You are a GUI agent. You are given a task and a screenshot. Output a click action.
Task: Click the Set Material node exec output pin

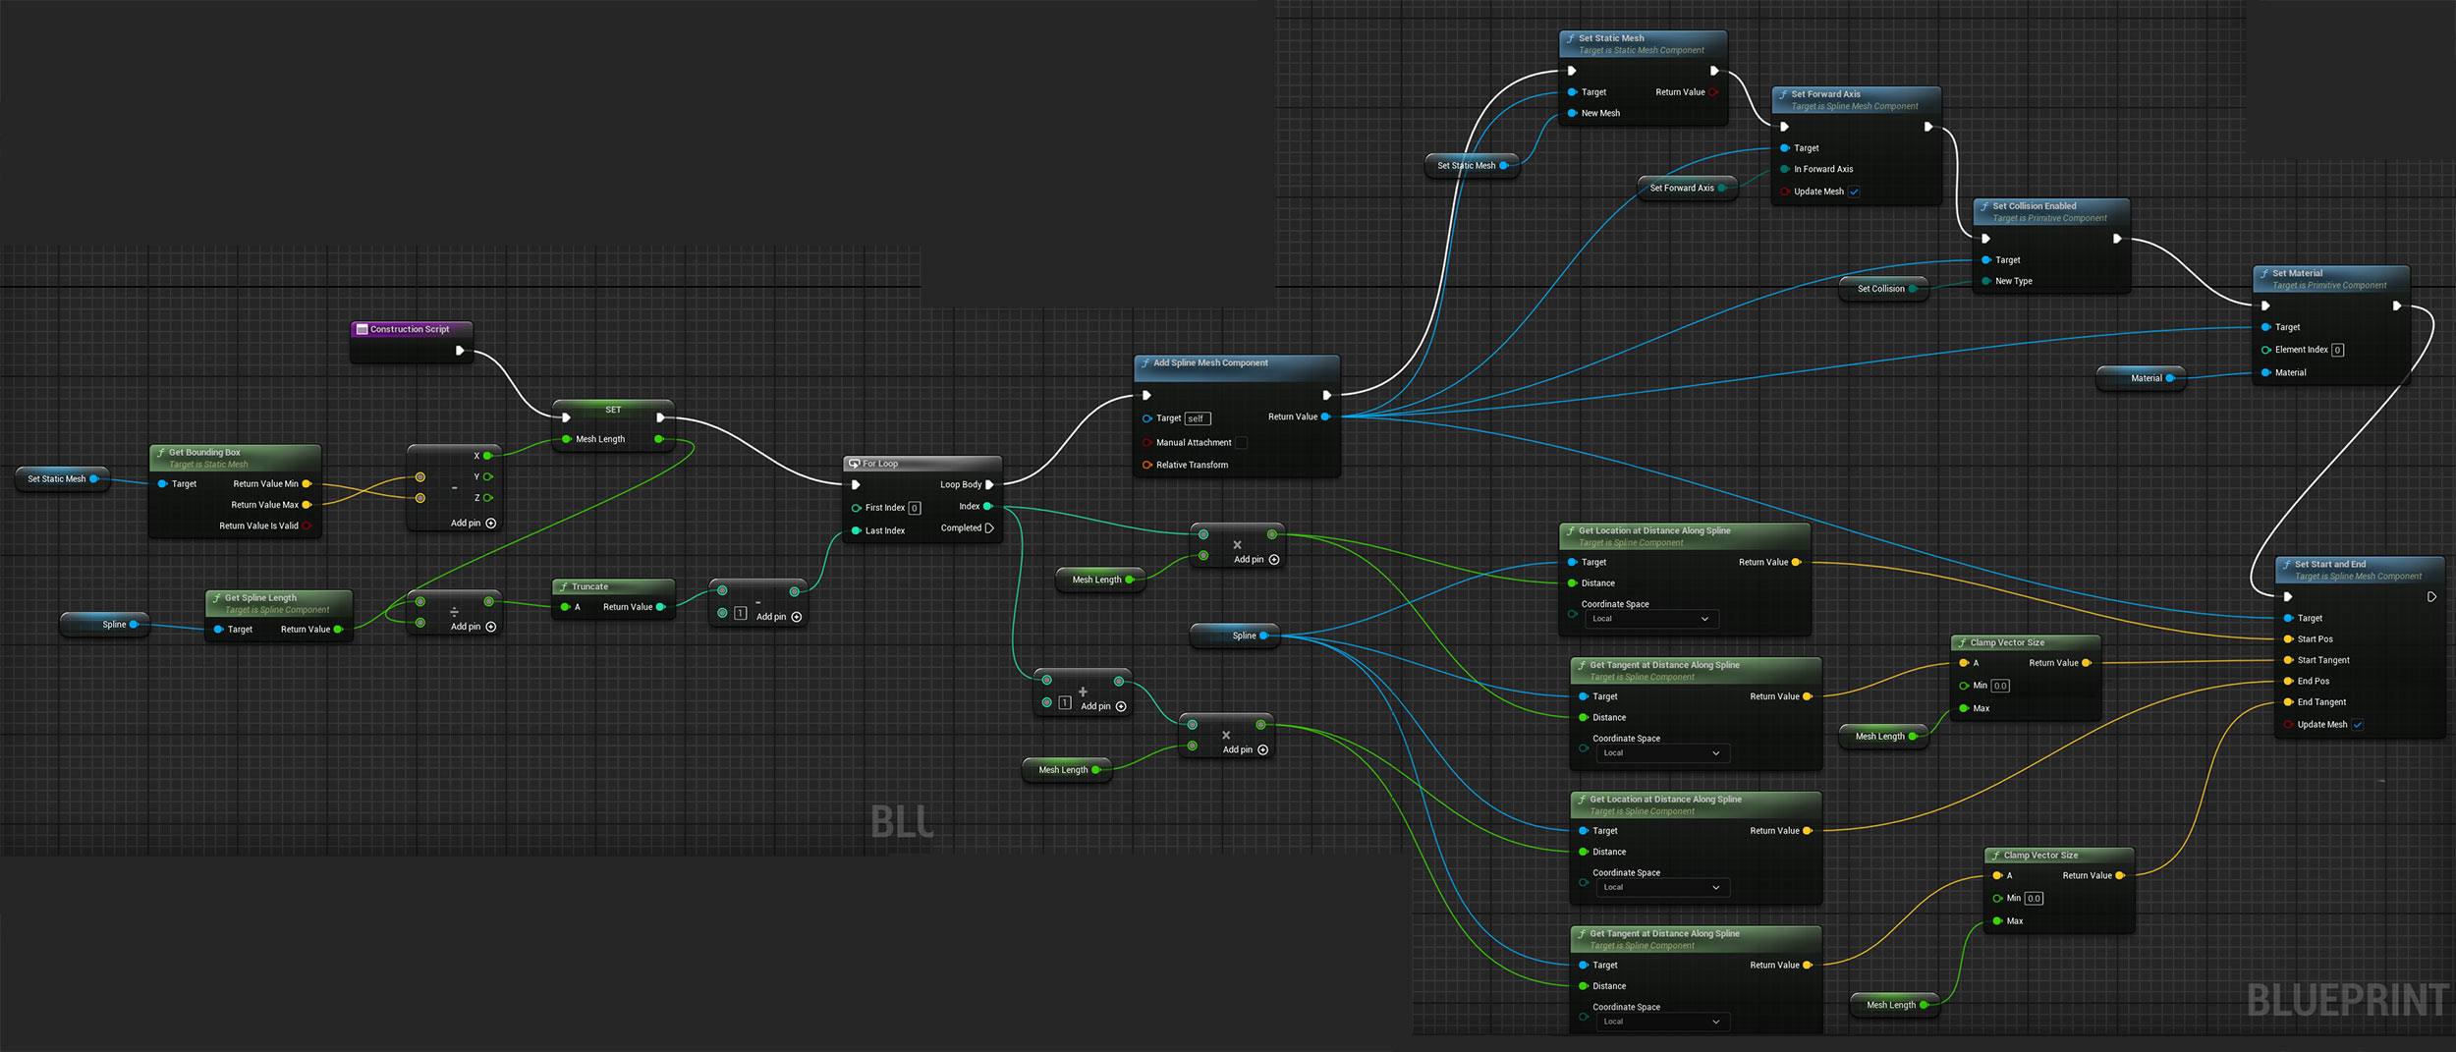[2396, 305]
